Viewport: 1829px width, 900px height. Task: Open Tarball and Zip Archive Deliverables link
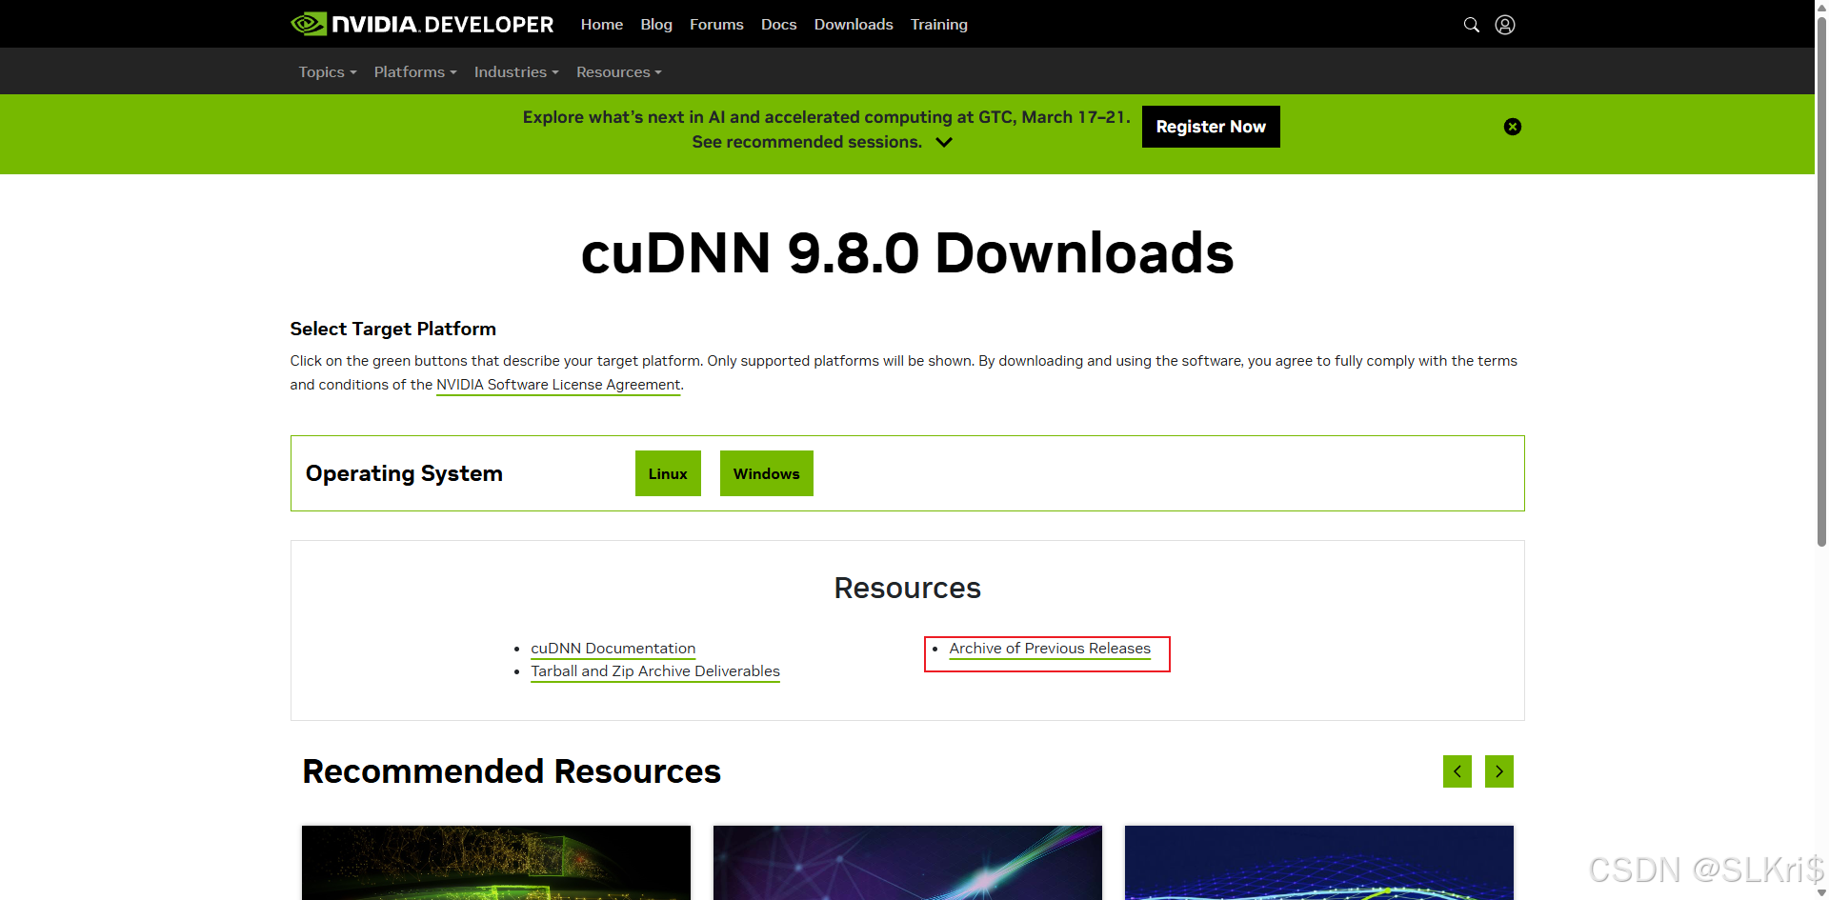pos(655,671)
